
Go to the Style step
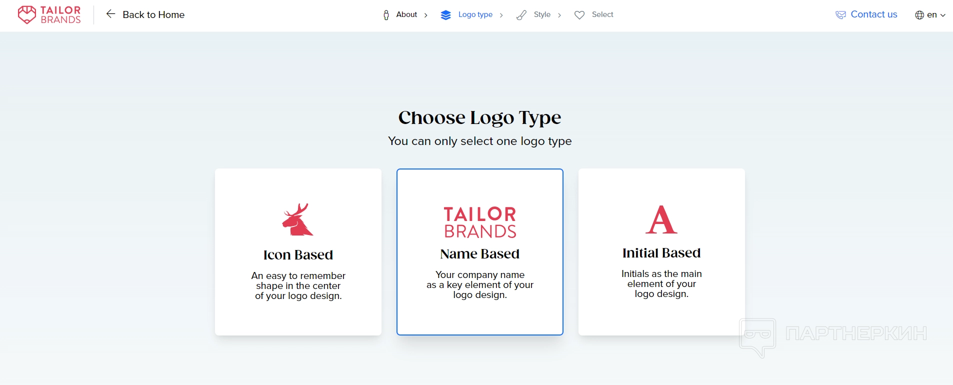pos(542,14)
